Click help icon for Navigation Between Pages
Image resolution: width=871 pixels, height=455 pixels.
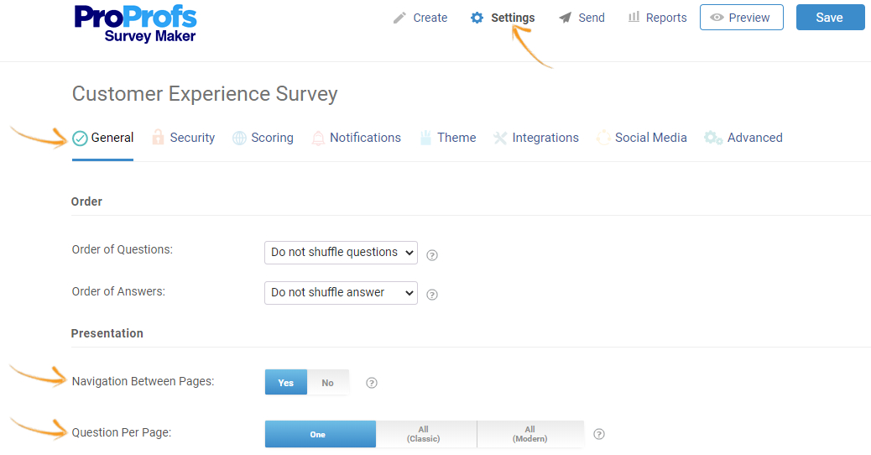point(372,383)
